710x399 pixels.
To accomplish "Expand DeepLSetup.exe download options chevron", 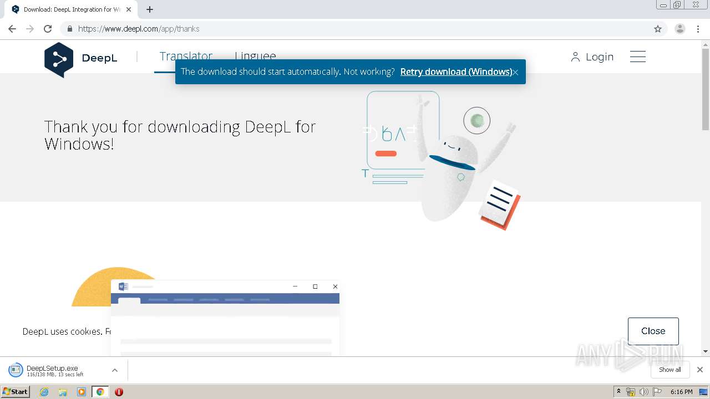I will tap(115, 370).
